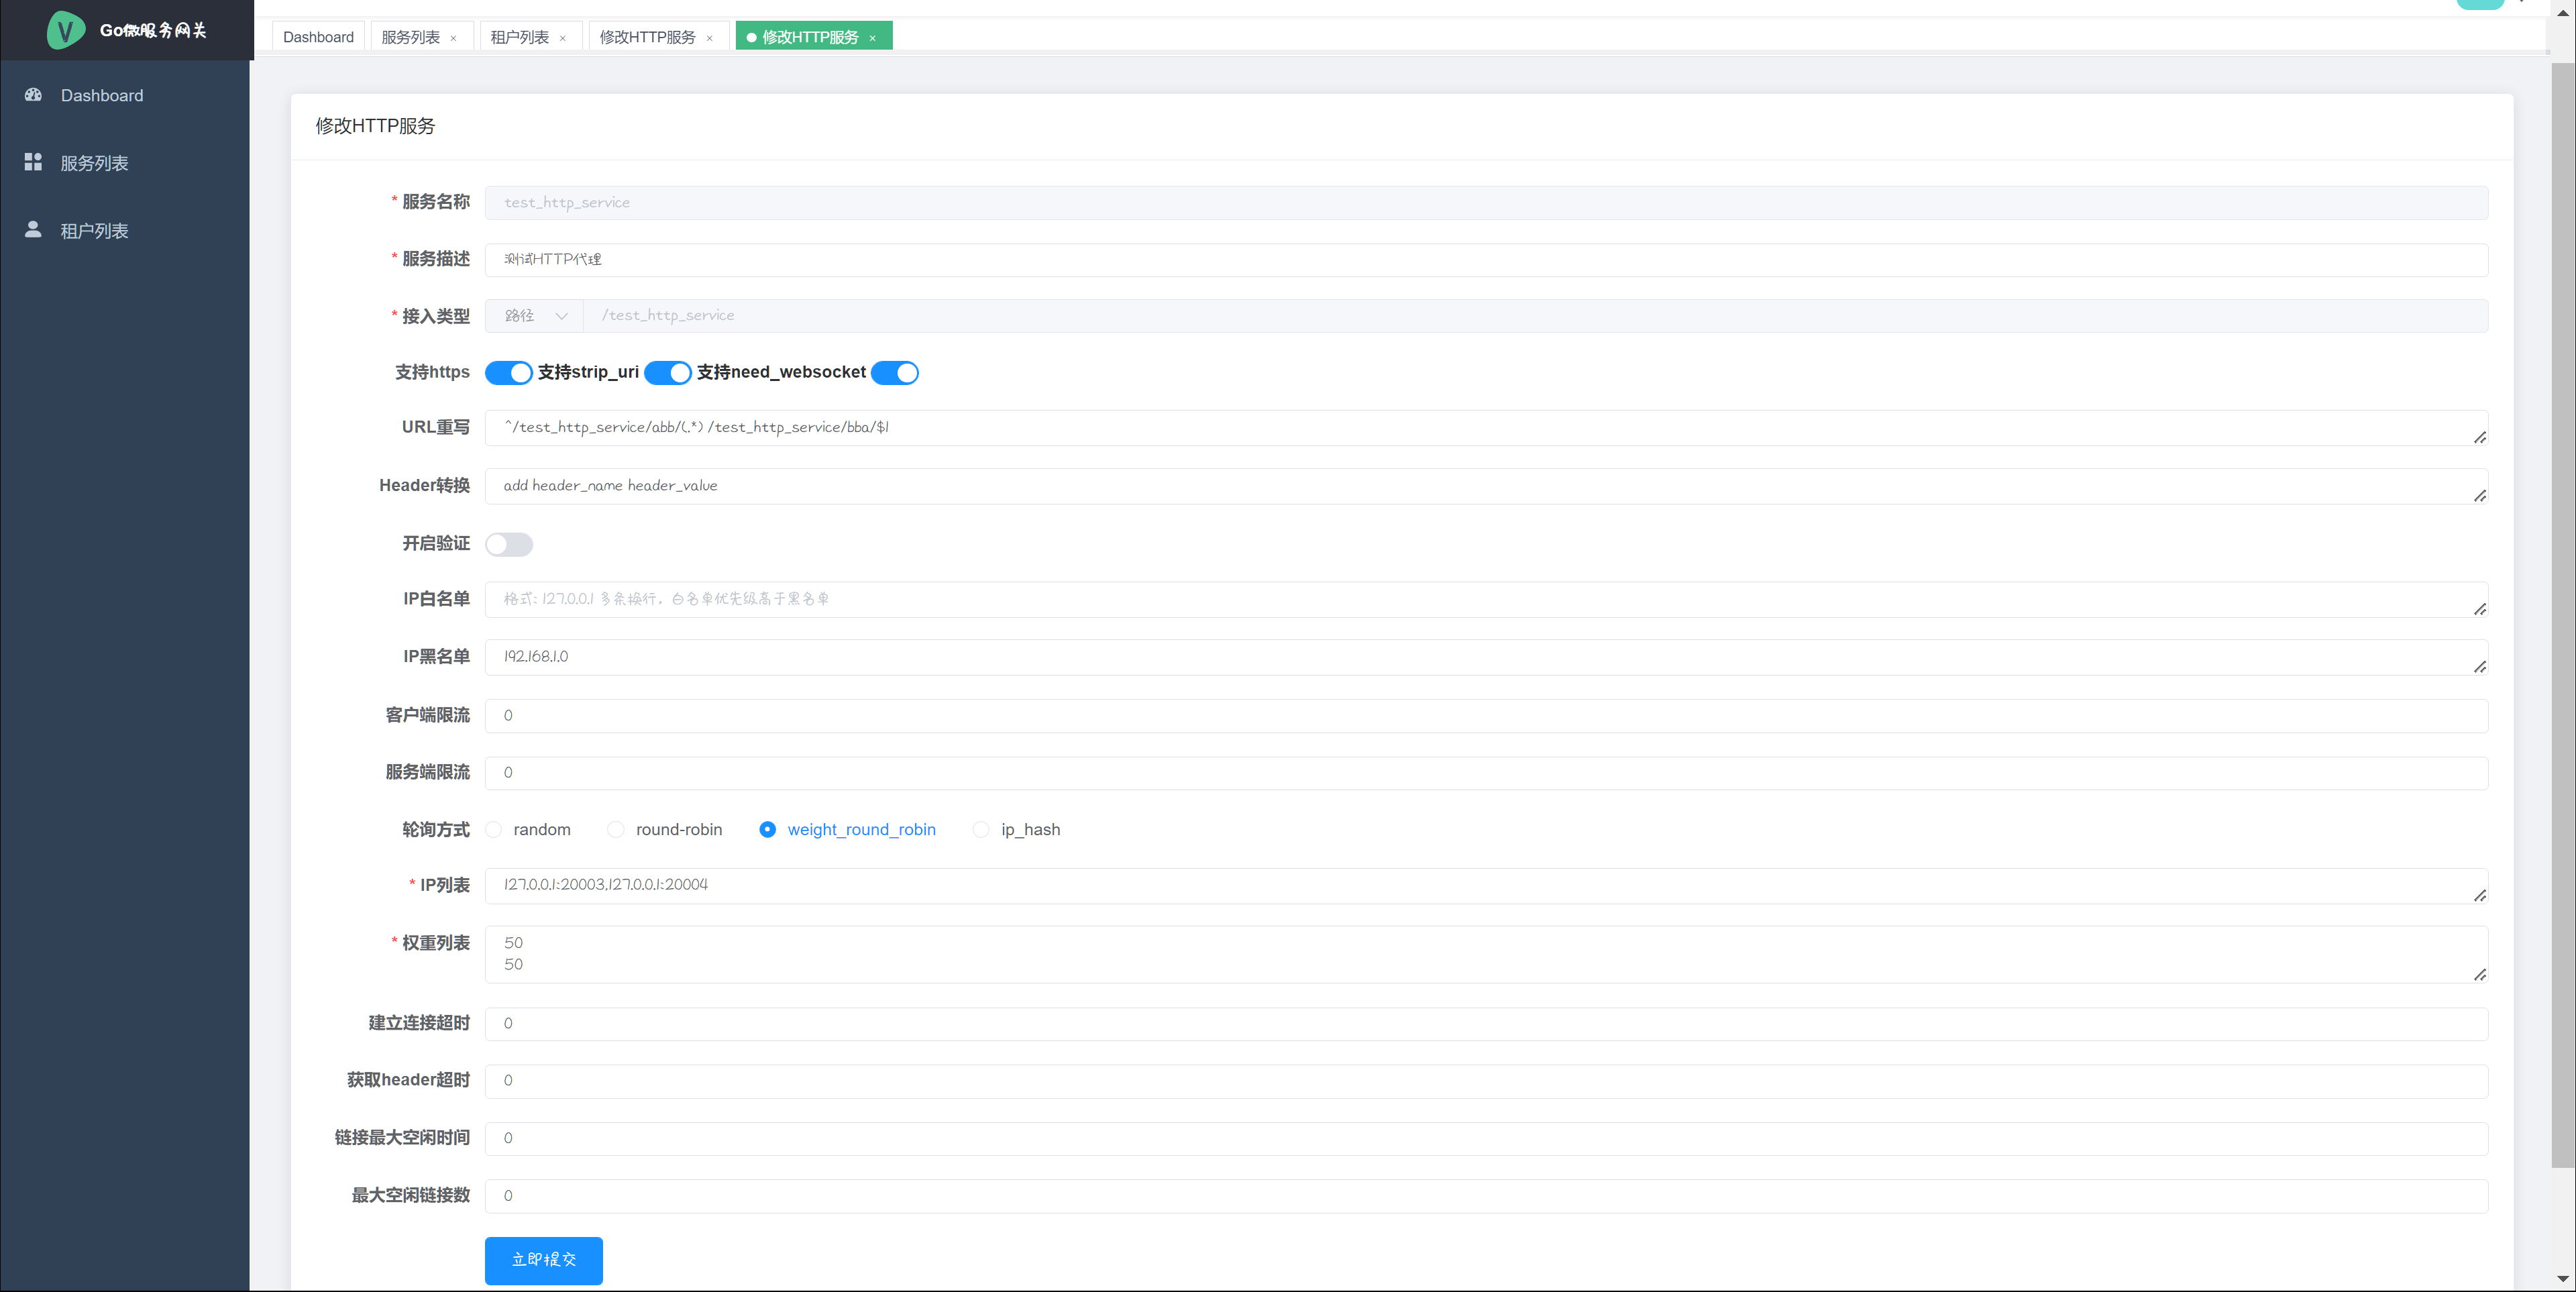This screenshot has height=1292, width=2576.
Task: Switch to the inactive 修改HTTP服务 tab
Action: point(647,37)
